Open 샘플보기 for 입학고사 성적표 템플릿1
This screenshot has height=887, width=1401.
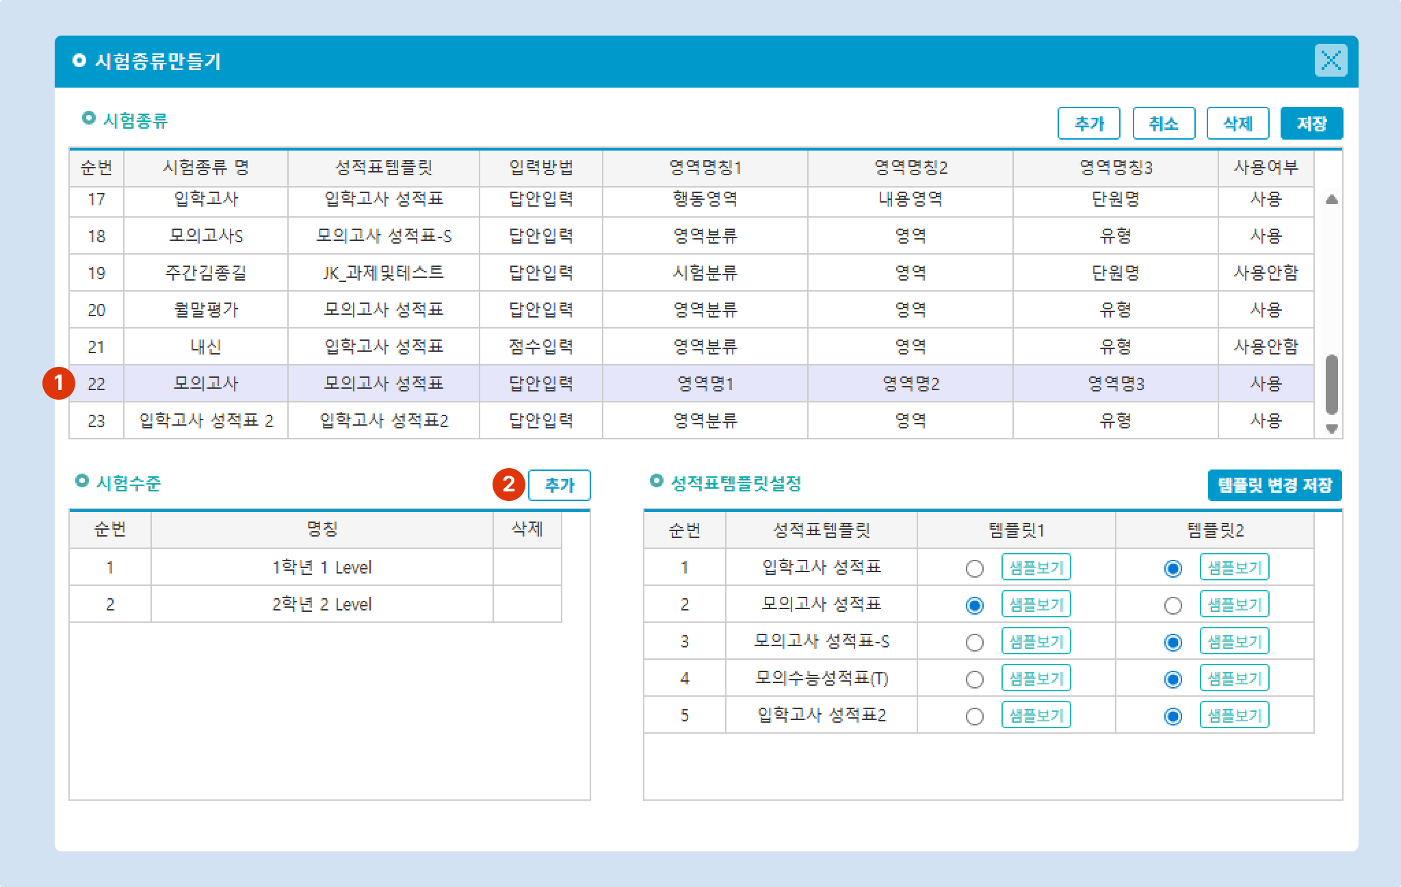point(1036,567)
